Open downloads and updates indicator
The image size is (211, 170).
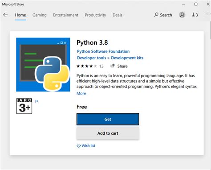pyautogui.click(x=195, y=15)
